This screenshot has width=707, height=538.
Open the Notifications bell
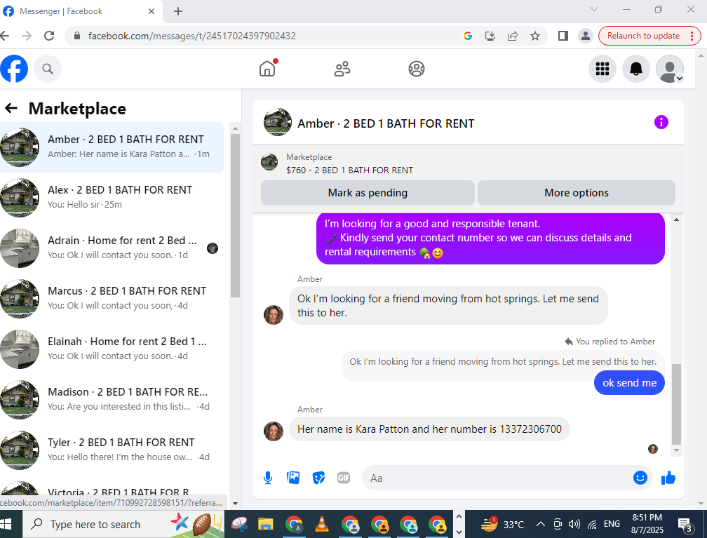pos(635,69)
